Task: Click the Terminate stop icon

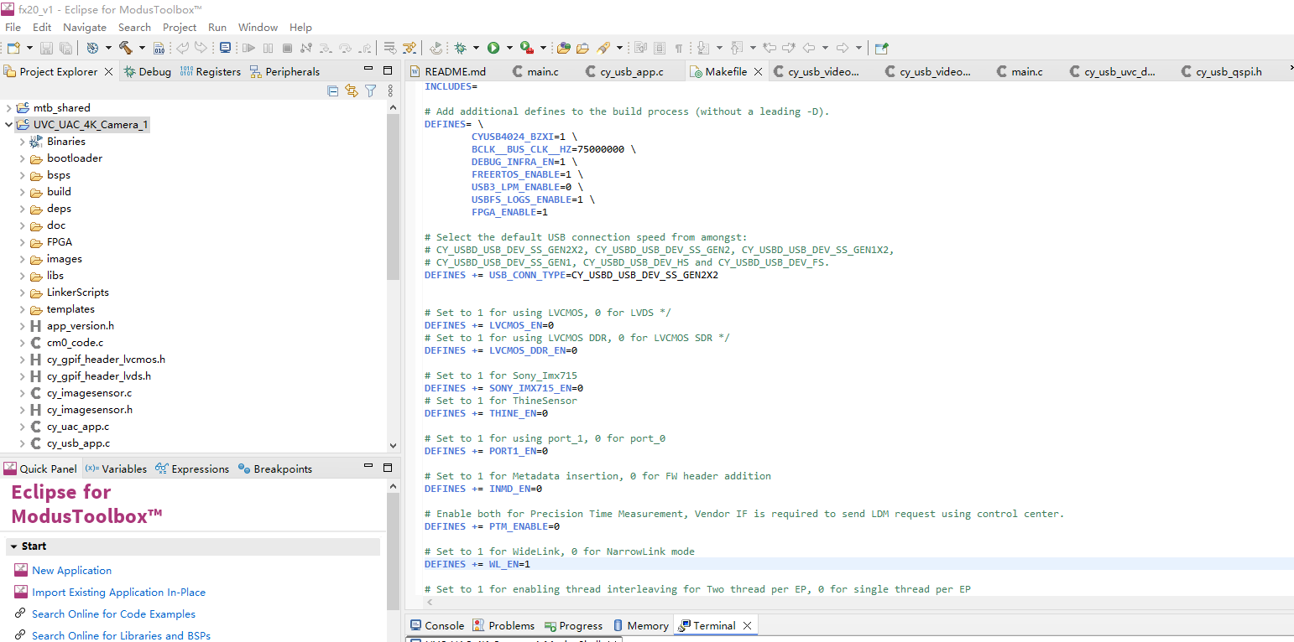Action: click(287, 48)
